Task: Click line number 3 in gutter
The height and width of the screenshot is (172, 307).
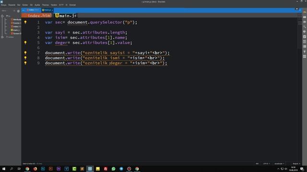Action: pyautogui.click(x=38, y=32)
